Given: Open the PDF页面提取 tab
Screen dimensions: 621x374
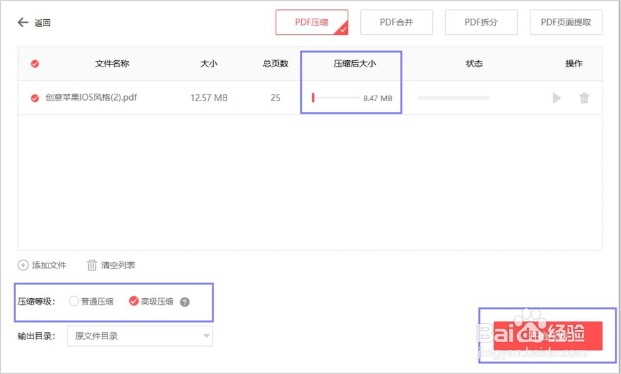Looking at the screenshot, I should (566, 22).
